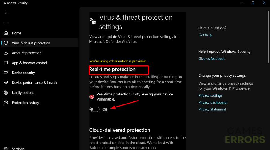Open the Get help link

pyautogui.click(x=205, y=35)
